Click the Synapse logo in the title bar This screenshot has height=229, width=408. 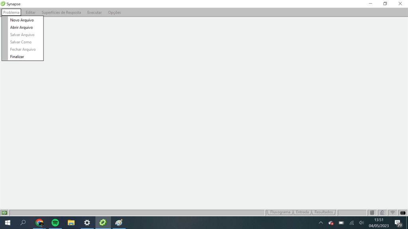click(3, 4)
